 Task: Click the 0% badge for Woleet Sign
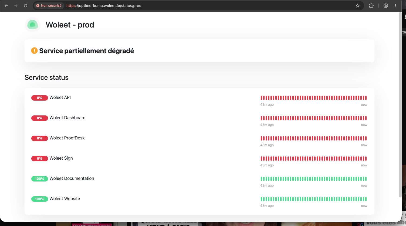[x=40, y=159]
